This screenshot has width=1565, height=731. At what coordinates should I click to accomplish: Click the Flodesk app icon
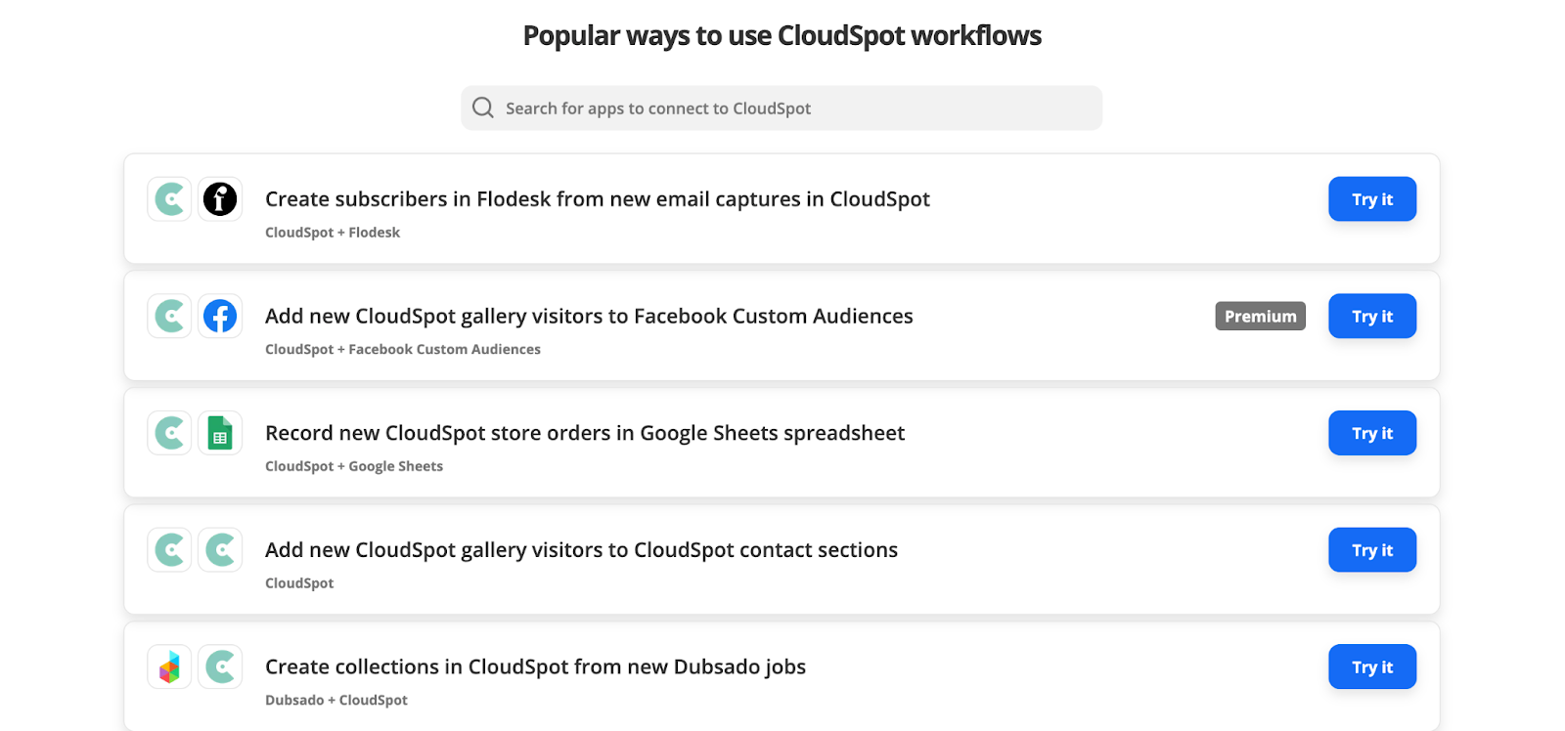point(220,199)
